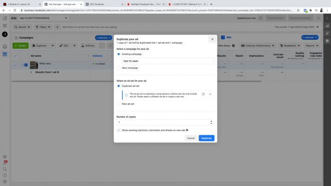Image resolution: width=331 pixels, height=186 pixels.
Task: Click the Syer B Leads campaign field
Action: click(x=168, y=61)
